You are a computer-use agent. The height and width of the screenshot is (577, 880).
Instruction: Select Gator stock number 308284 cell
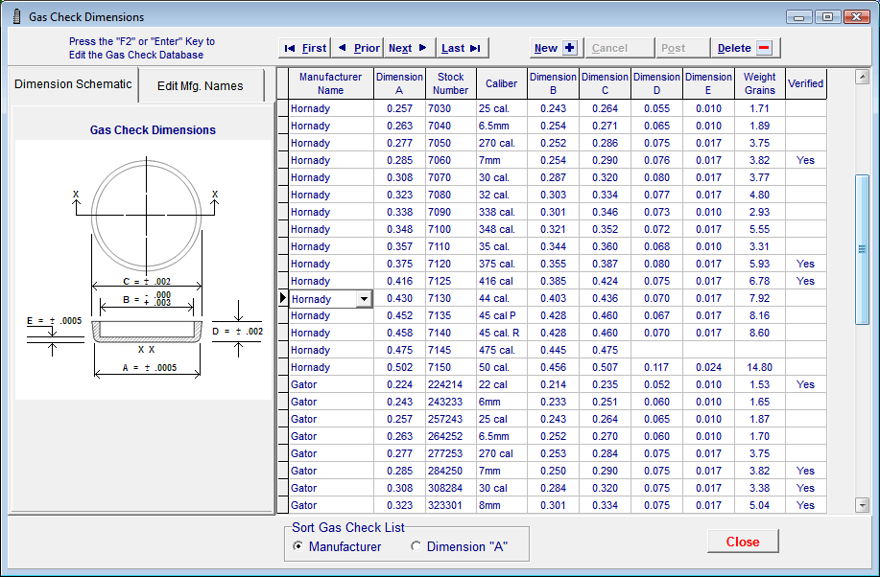pyautogui.click(x=451, y=489)
